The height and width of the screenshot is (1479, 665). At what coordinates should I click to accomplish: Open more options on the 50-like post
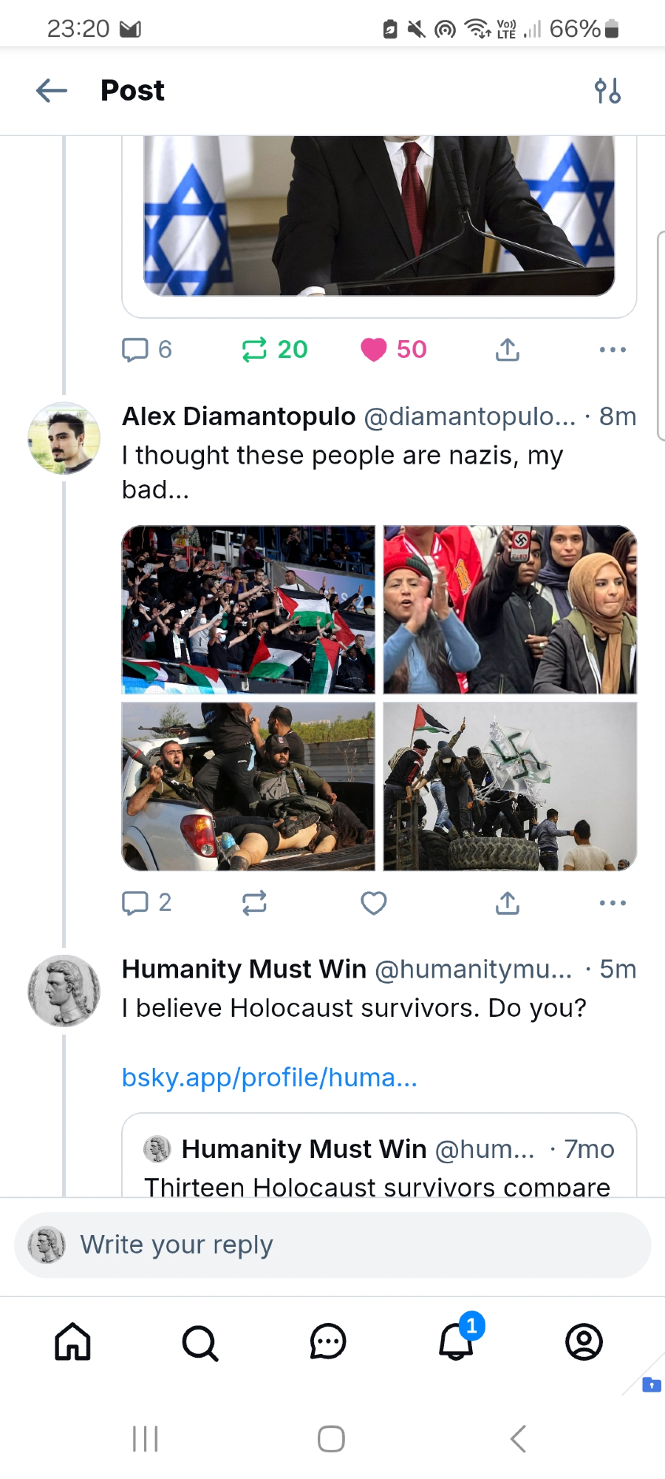tap(613, 350)
